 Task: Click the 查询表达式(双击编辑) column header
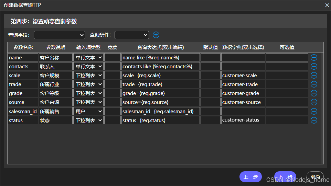point(161,47)
